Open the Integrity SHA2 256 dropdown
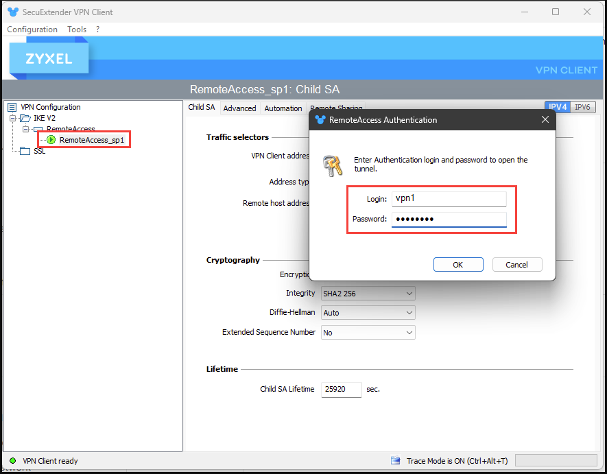This screenshot has height=474, width=607. point(368,294)
